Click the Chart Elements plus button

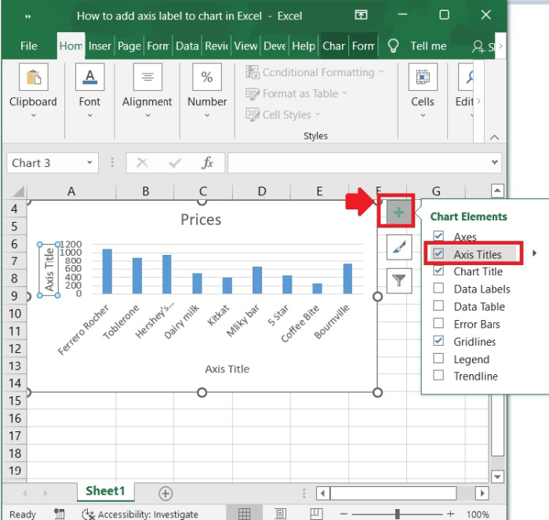[399, 213]
